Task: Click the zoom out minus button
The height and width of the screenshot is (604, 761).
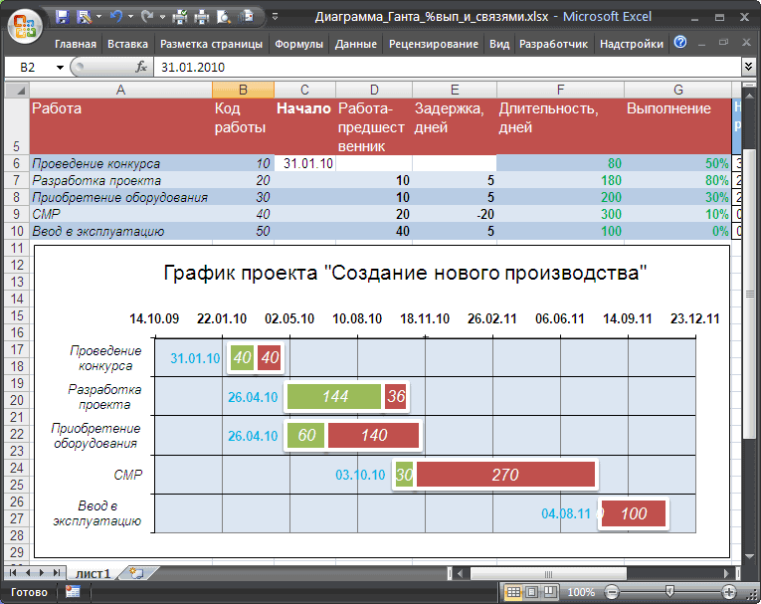Action: tap(612, 592)
